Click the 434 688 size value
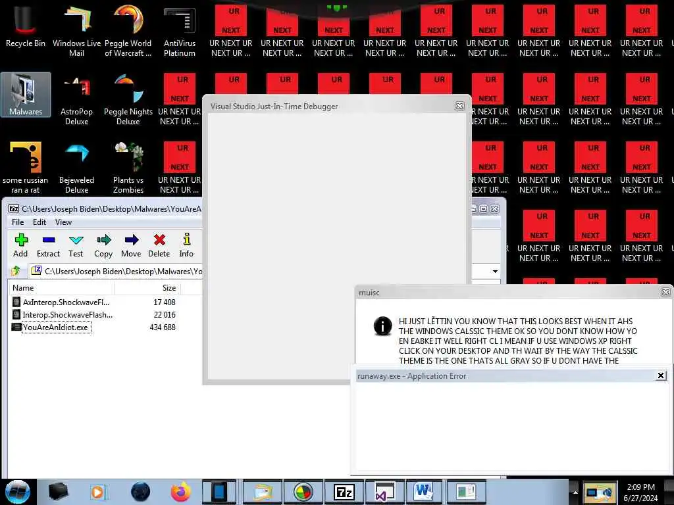Screen dimensions: 674x505 tap(163, 327)
